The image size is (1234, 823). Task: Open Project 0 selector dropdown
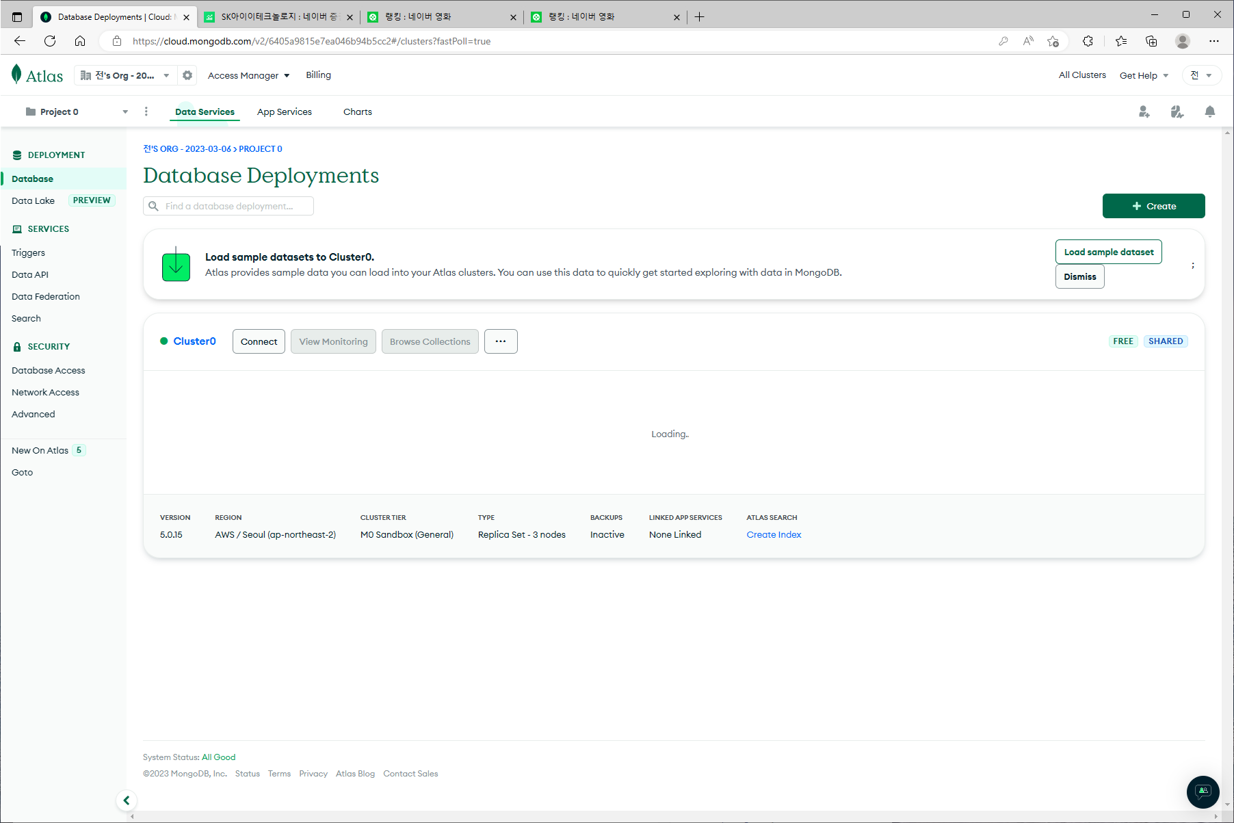pos(77,112)
